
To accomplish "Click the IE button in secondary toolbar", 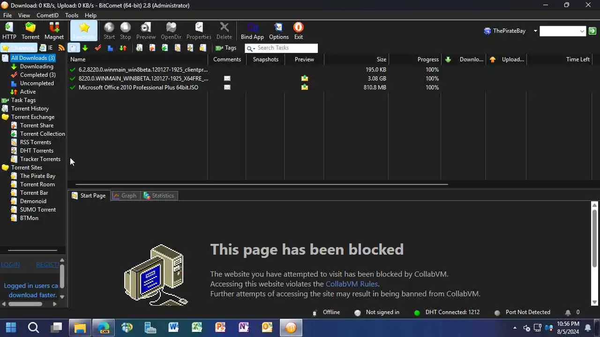I will click(46, 48).
